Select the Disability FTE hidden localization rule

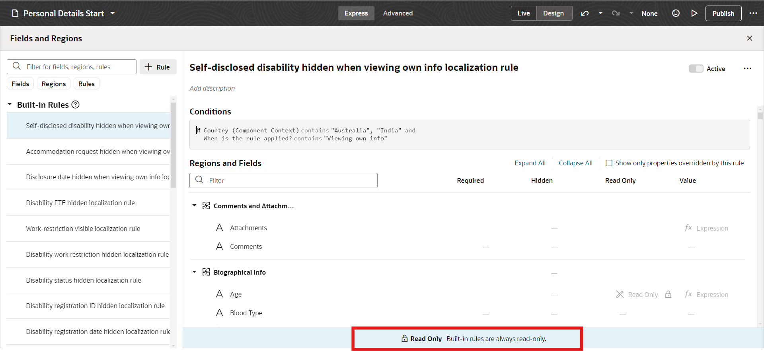[88, 203]
